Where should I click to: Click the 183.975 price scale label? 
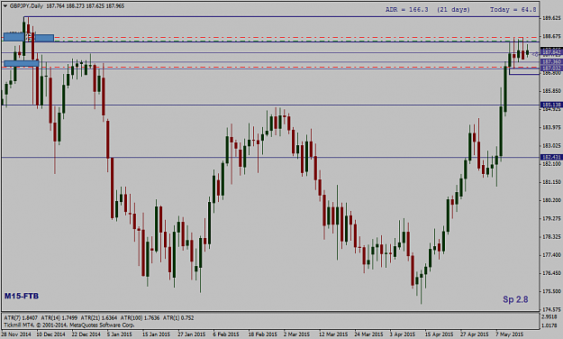[552, 127]
